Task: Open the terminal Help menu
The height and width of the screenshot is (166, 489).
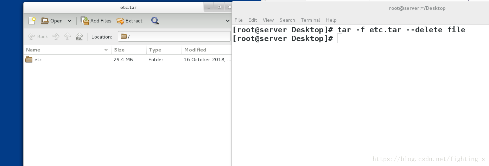Action: click(x=331, y=20)
